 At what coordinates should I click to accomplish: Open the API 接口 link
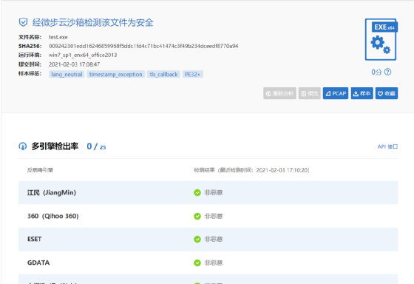[387, 146]
